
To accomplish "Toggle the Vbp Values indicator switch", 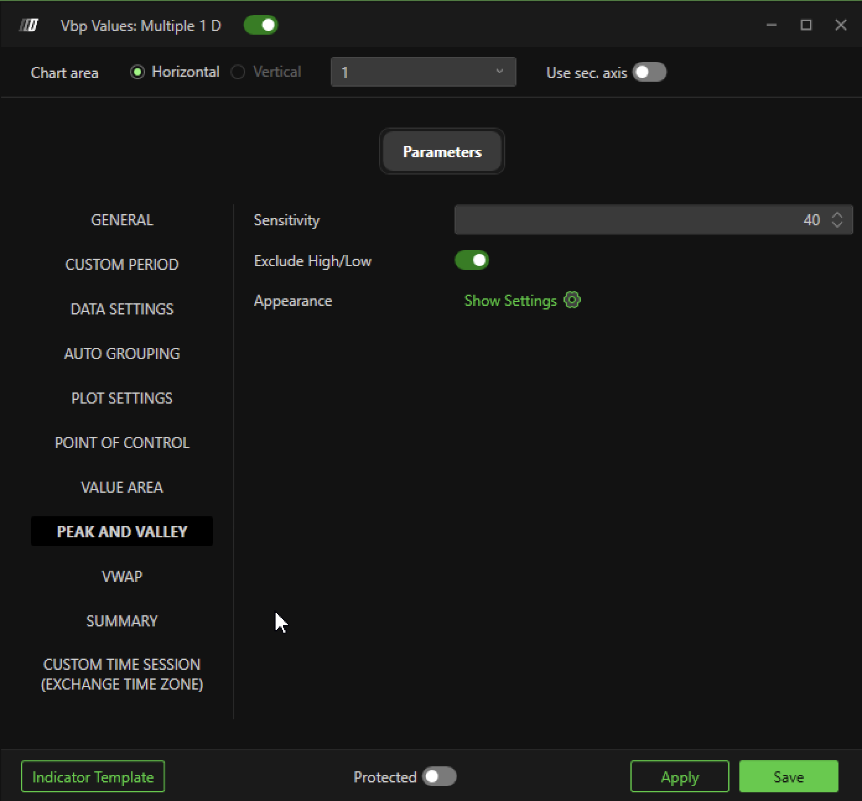I will (x=261, y=25).
